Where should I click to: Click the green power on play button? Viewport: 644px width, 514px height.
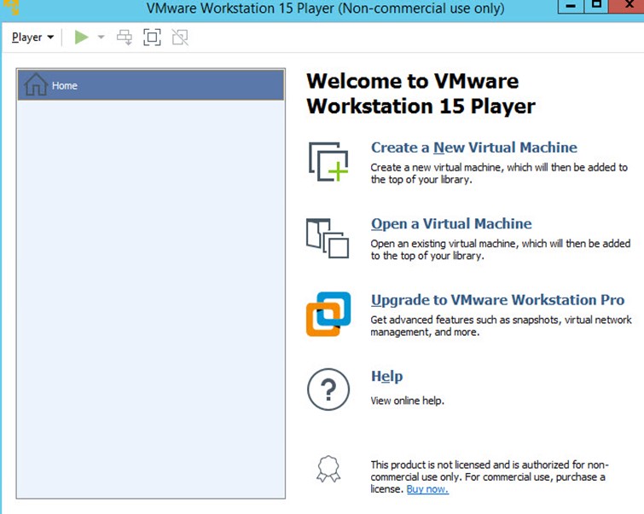[81, 37]
